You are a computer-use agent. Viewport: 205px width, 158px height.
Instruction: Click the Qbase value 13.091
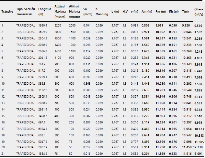click(x=199, y=153)
